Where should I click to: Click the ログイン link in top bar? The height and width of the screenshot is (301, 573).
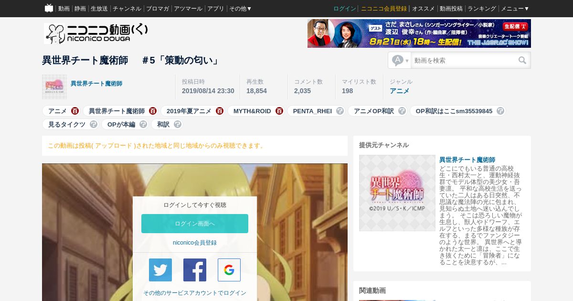pos(345,9)
